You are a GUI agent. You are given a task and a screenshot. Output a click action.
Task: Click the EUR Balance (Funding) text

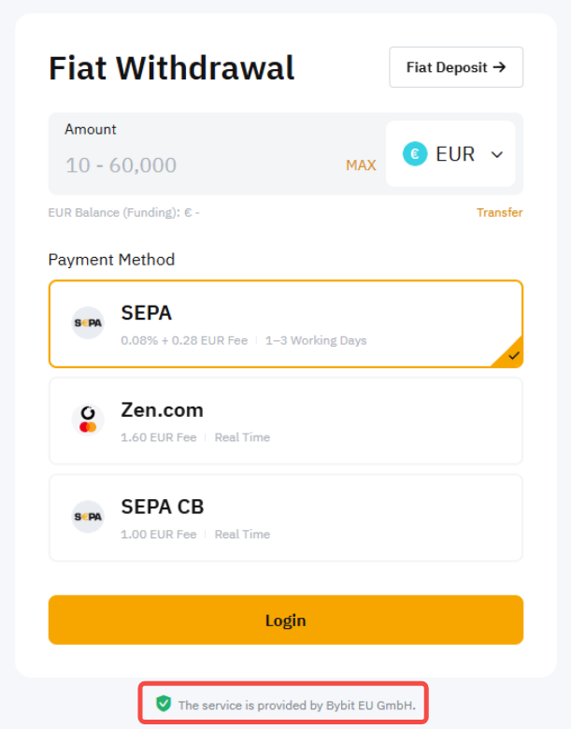pos(123,212)
